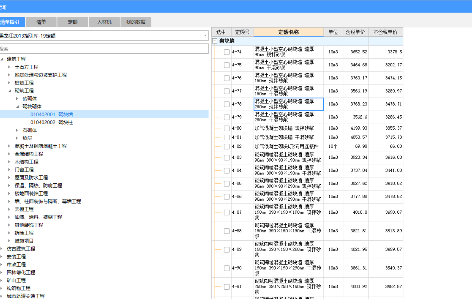Click the untaxed price cell 66.03
This screenshot has width=472, height=299.
pos(385,146)
